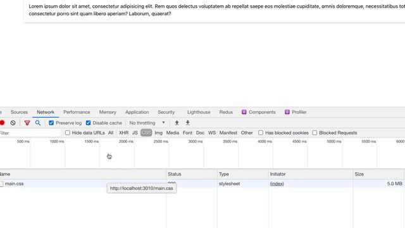Check Has blocked cookies
405x228 pixels.
261,132
